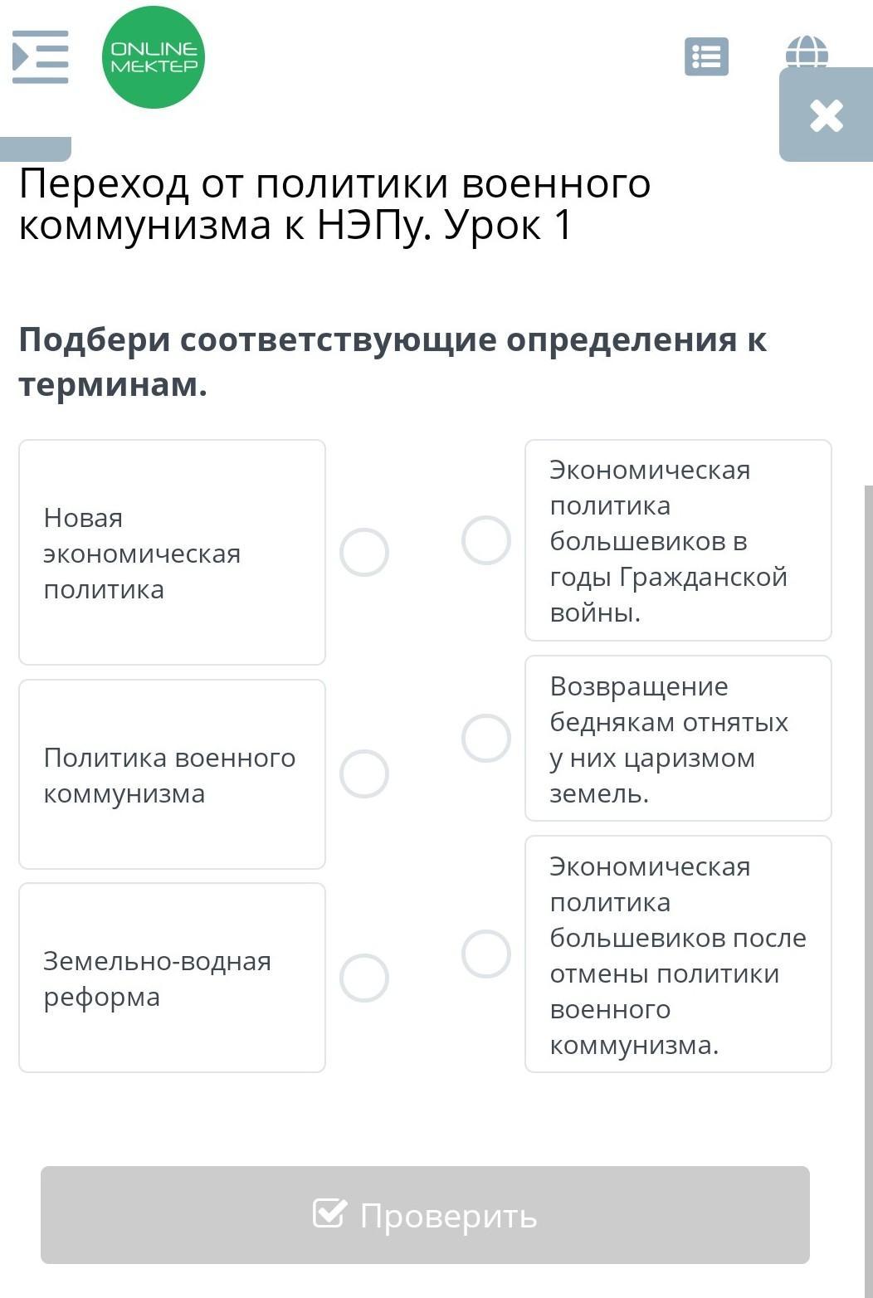Screen dimensions: 873x1298
Task: Open the lesson list icon
Action: (x=706, y=56)
